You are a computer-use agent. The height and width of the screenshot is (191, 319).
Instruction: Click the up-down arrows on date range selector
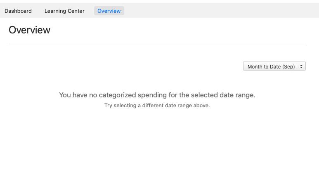pos(301,66)
